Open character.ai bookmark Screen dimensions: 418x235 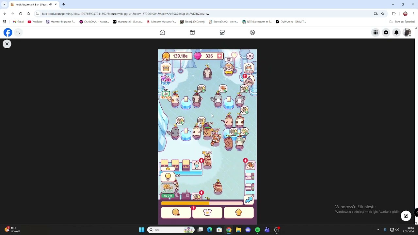pyautogui.click(x=128, y=22)
